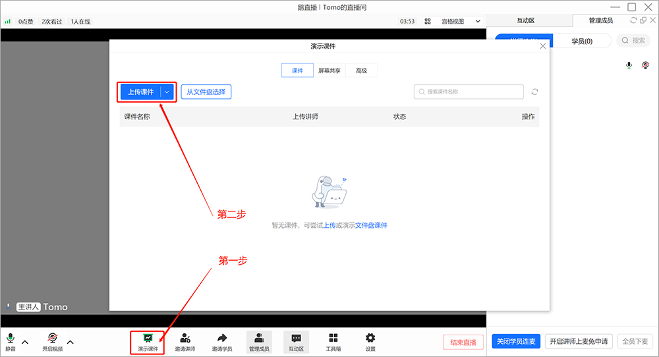659x357 pixels.
Task: Click 状态 column header
Action: tap(400, 117)
